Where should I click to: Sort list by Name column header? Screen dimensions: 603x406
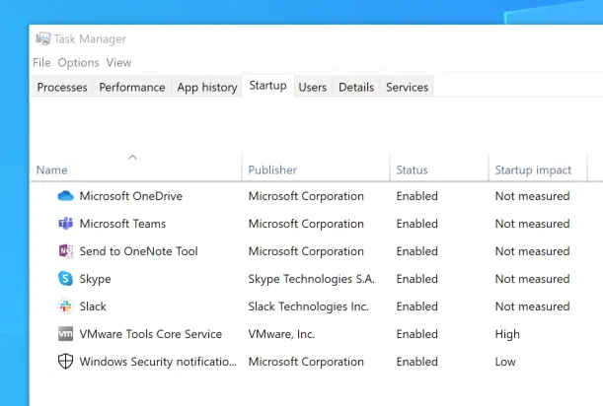52,170
